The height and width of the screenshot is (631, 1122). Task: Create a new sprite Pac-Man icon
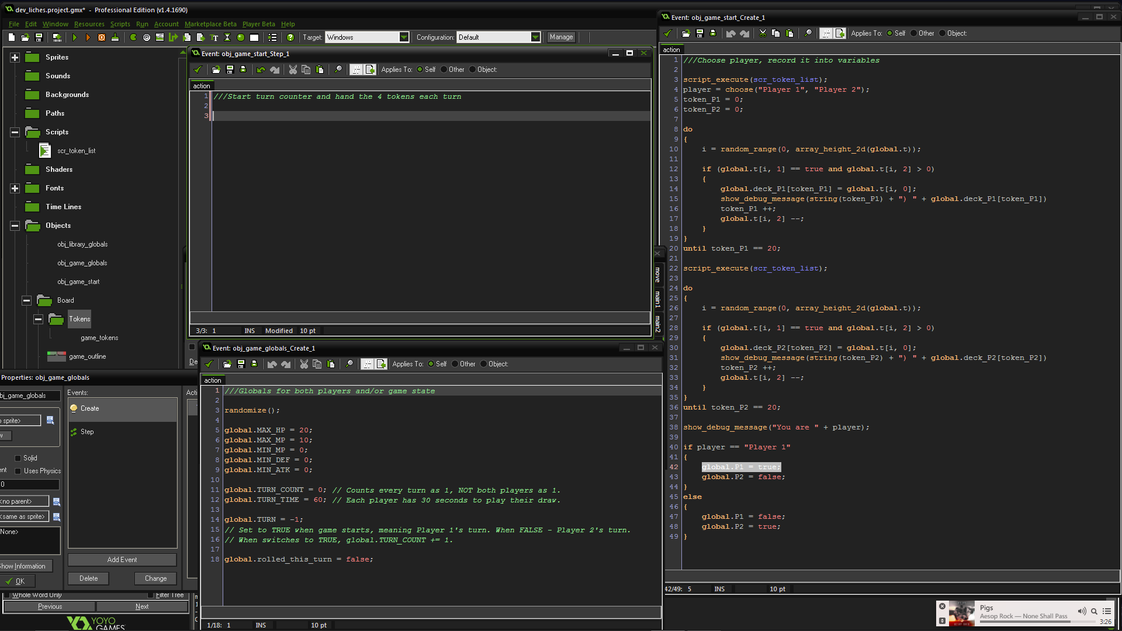click(x=133, y=37)
